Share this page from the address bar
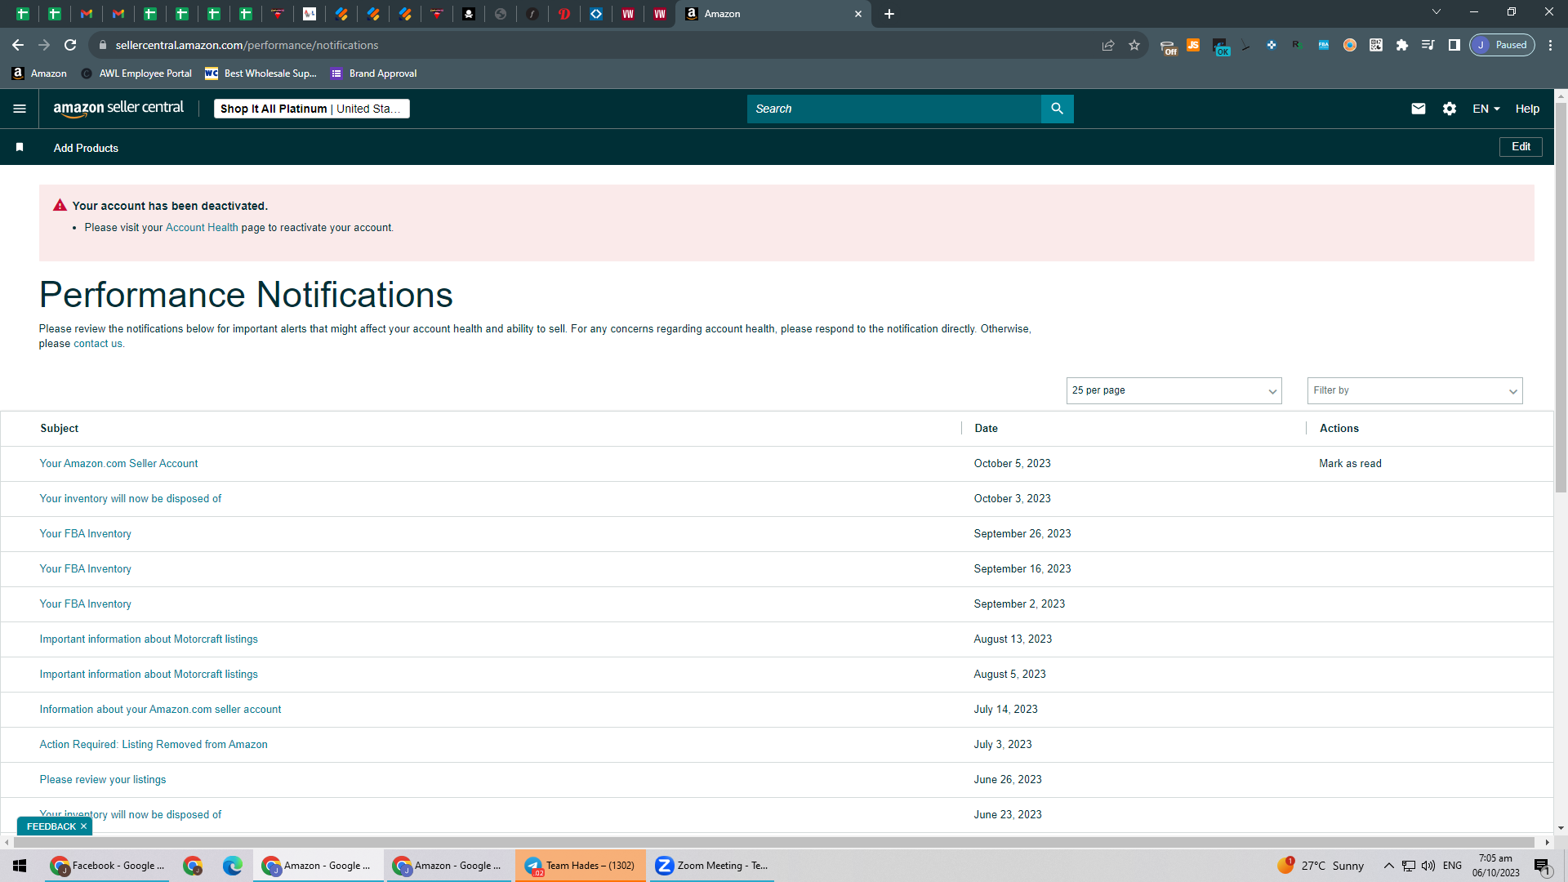Screen dimensions: 1568x882 click(1108, 45)
